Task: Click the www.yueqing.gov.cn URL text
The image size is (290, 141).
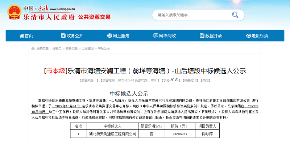Action: click(62, 9)
